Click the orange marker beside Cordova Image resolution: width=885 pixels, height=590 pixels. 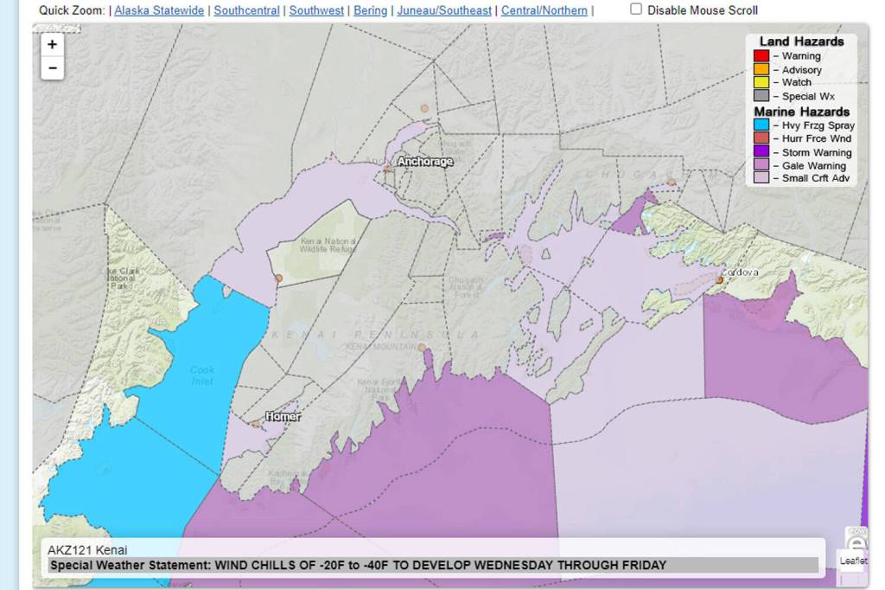click(719, 280)
